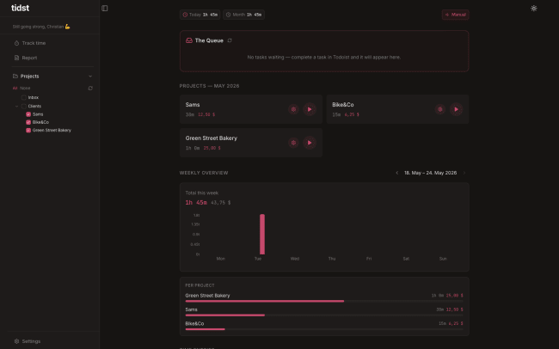This screenshot has height=349, width=559.
Task: Toggle the sidebar panel icon
Action: (104, 9)
